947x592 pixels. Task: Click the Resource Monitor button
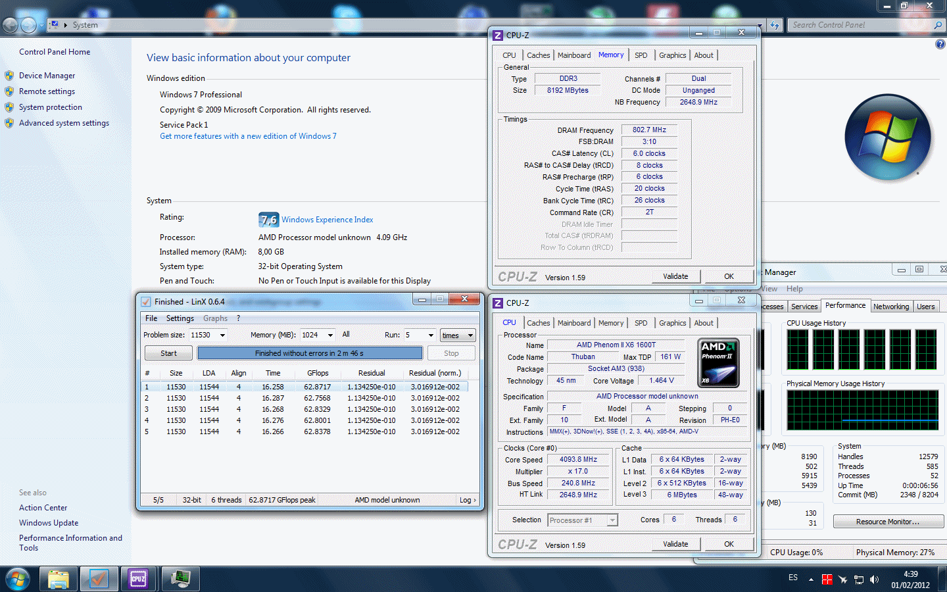point(888,522)
